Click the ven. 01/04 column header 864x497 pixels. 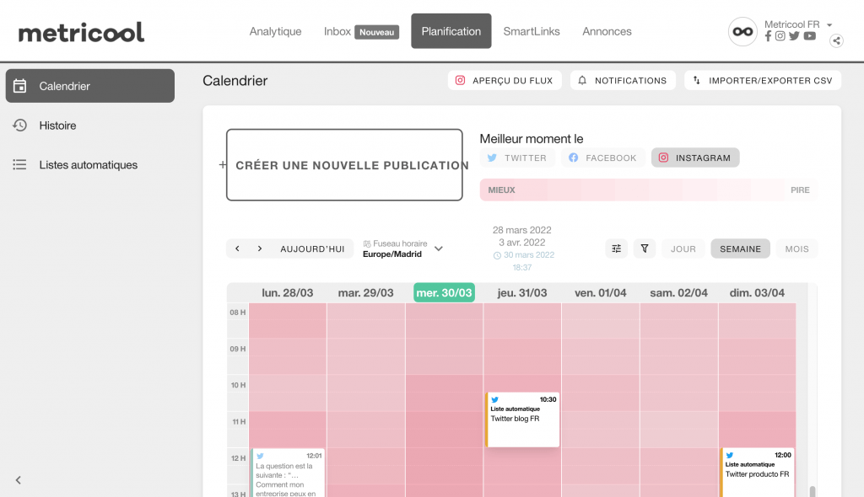tap(601, 293)
